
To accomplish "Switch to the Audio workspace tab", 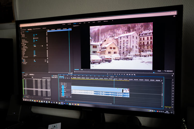I will pos(89,22).
